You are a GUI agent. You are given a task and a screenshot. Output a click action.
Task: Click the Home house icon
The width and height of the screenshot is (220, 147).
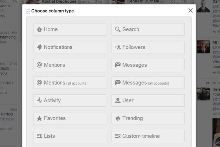point(39,29)
